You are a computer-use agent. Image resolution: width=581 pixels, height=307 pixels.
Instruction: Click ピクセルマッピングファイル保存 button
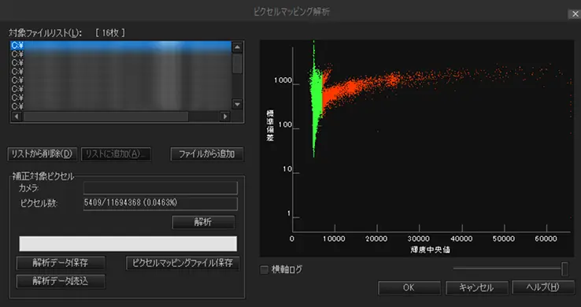point(183,263)
